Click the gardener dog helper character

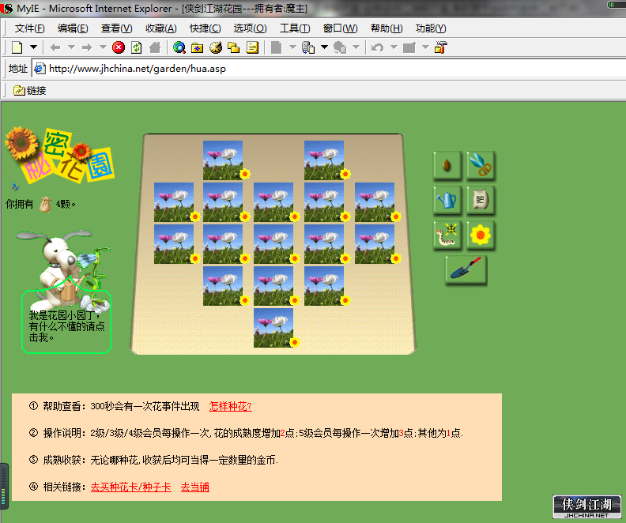coord(64,270)
